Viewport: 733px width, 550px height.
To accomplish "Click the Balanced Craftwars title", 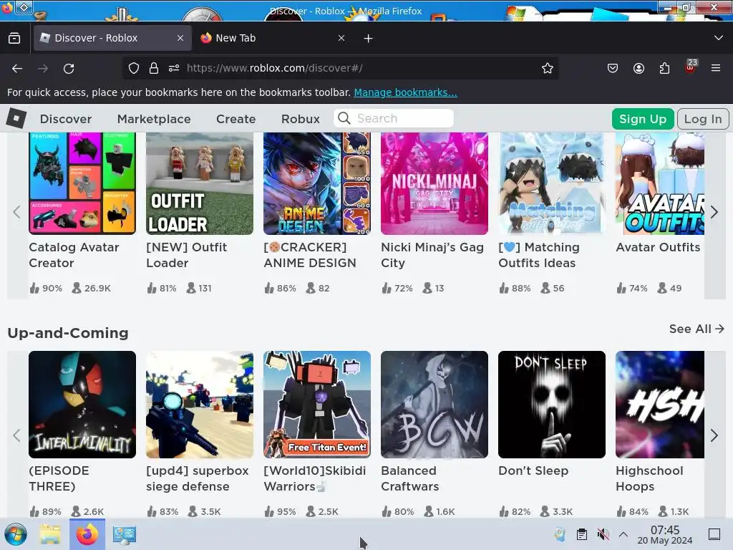I will 410,478.
